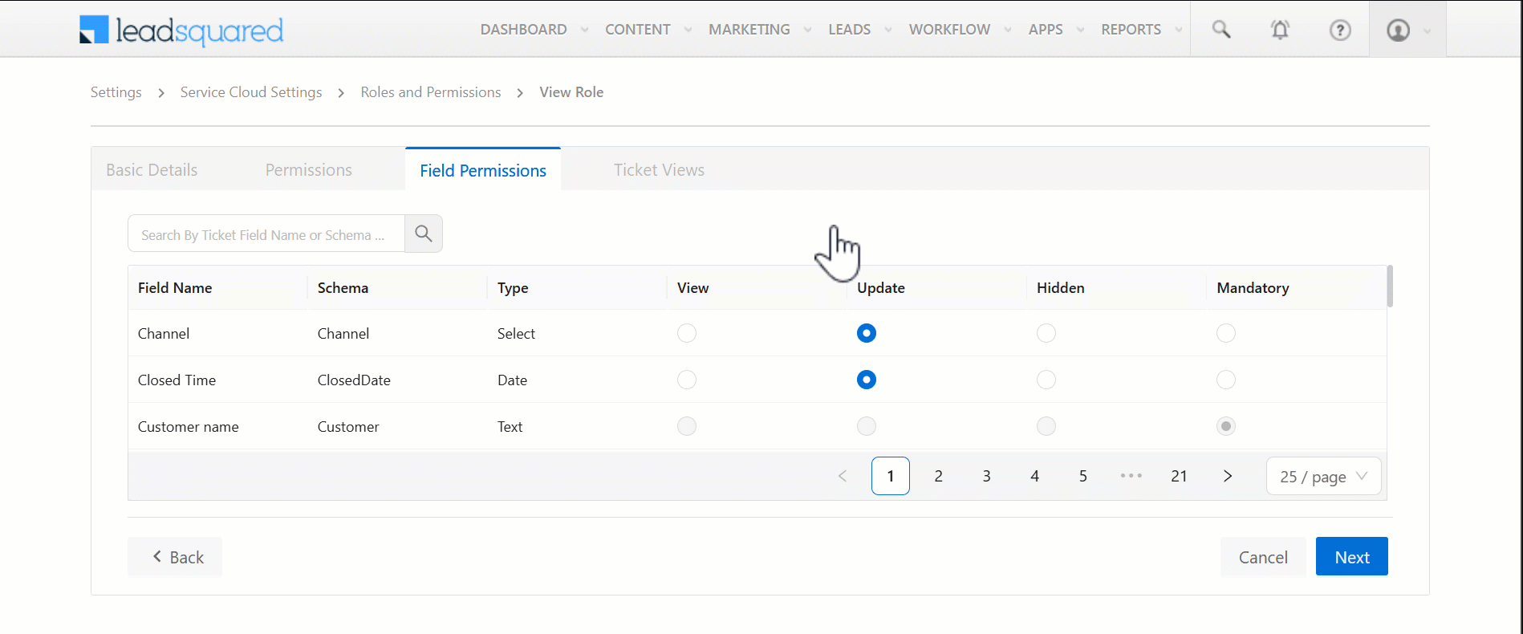Select Mandatory radio for Customer name
Viewport: 1523px width, 634px height.
[1226, 426]
